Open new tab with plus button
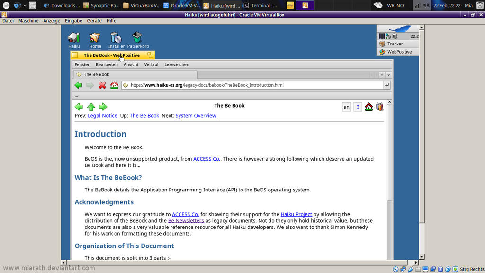 point(382,75)
